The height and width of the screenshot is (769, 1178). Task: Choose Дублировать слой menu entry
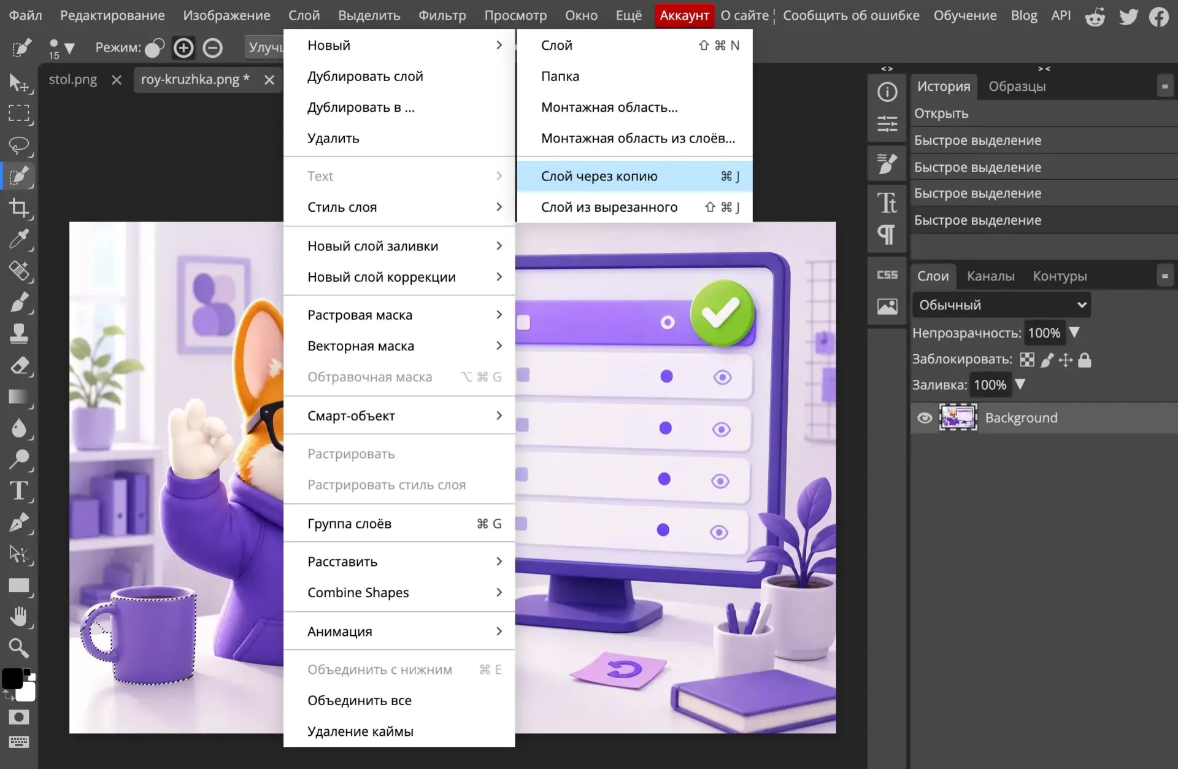(399, 77)
